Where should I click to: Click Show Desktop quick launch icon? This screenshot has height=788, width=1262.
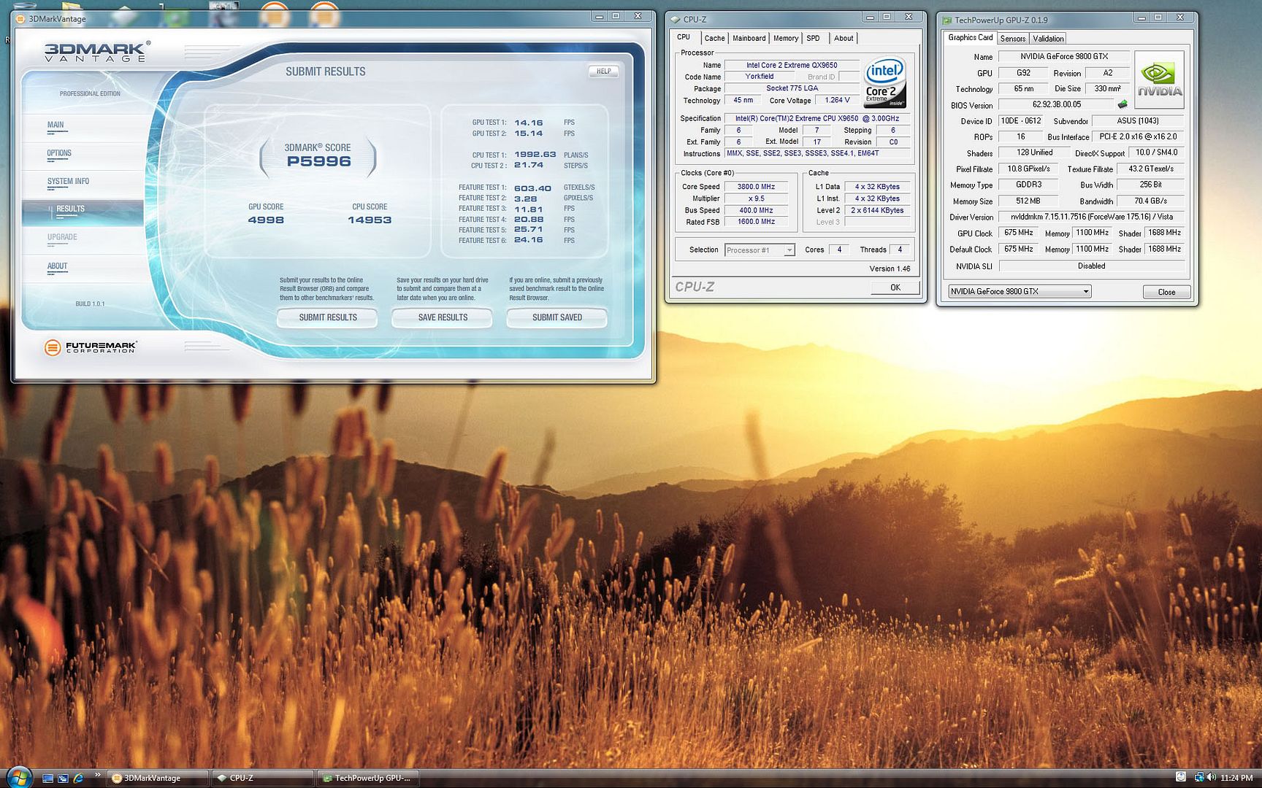48,778
